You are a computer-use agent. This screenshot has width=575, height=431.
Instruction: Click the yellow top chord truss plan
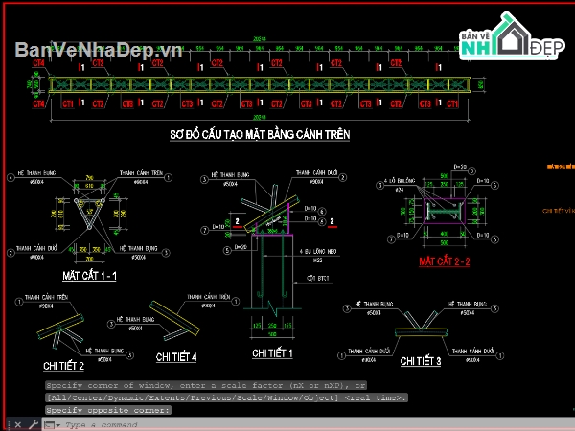coord(260,84)
